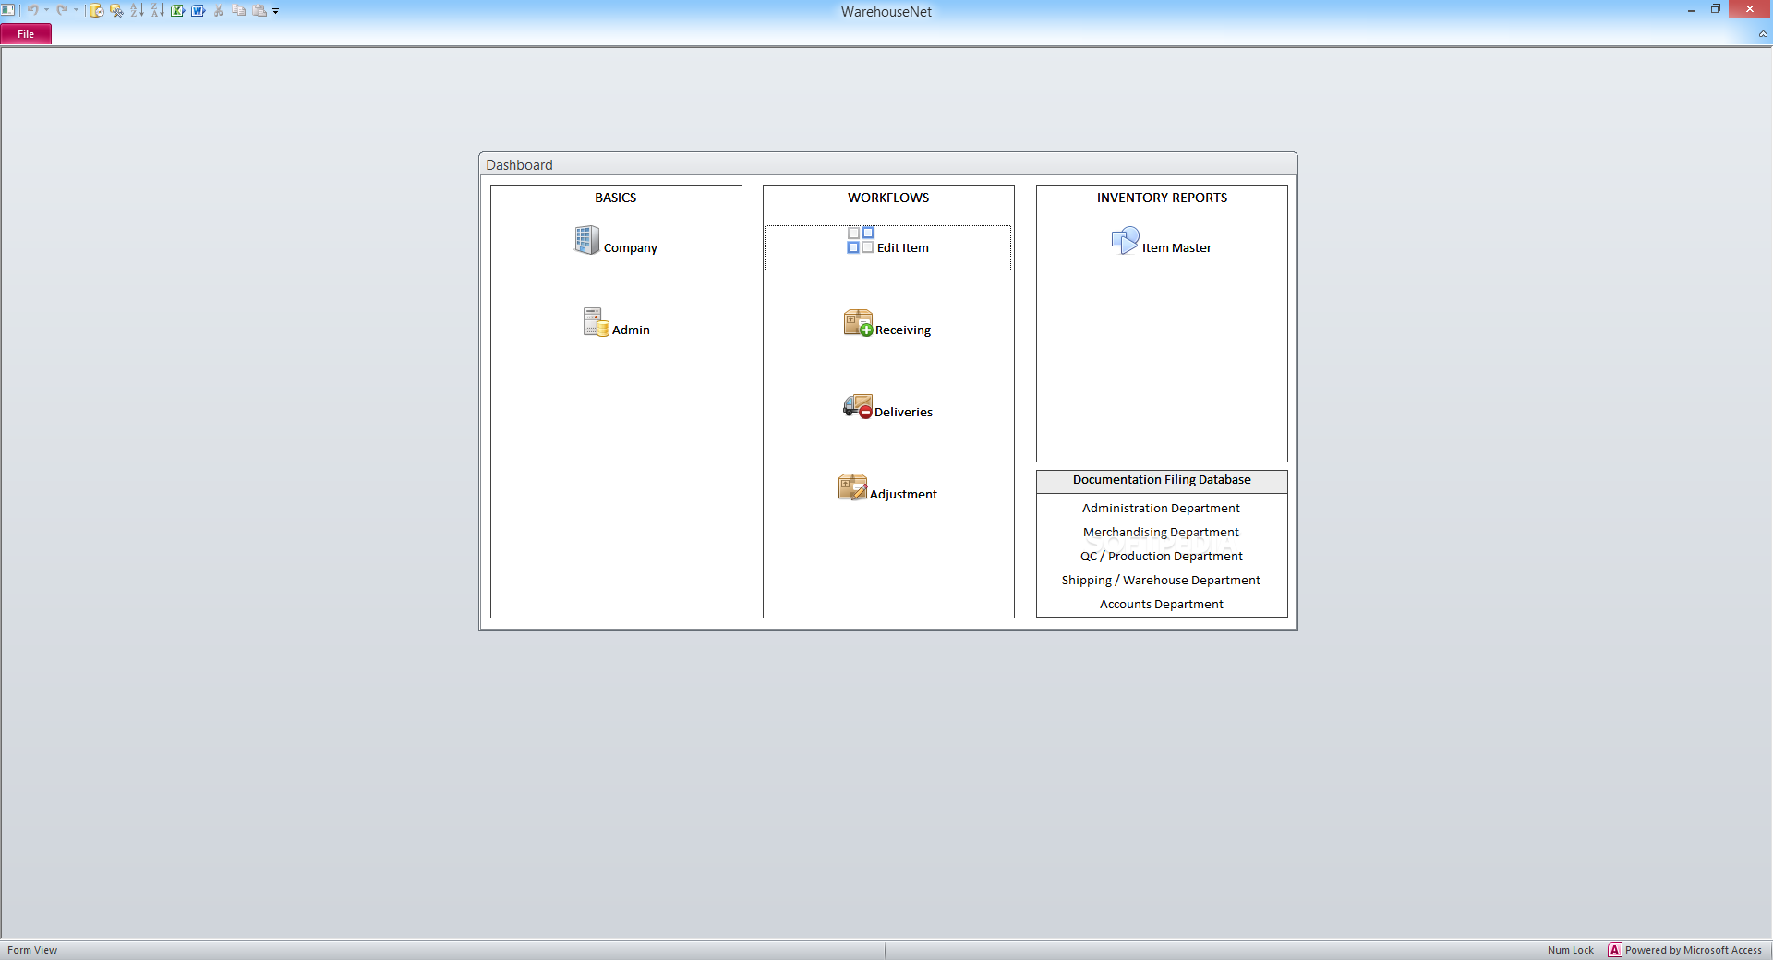The height and width of the screenshot is (960, 1773).
Task: Open the Deliveries workflow label
Action: pyautogui.click(x=903, y=413)
